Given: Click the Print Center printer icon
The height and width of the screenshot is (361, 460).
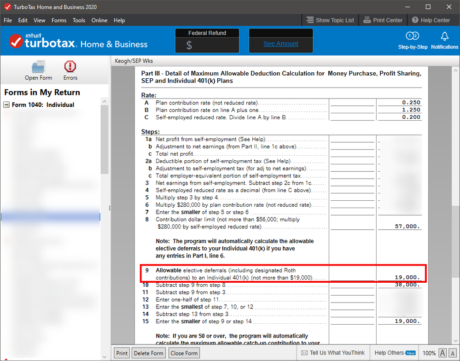Looking at the screenshot, I should [367, 20].
